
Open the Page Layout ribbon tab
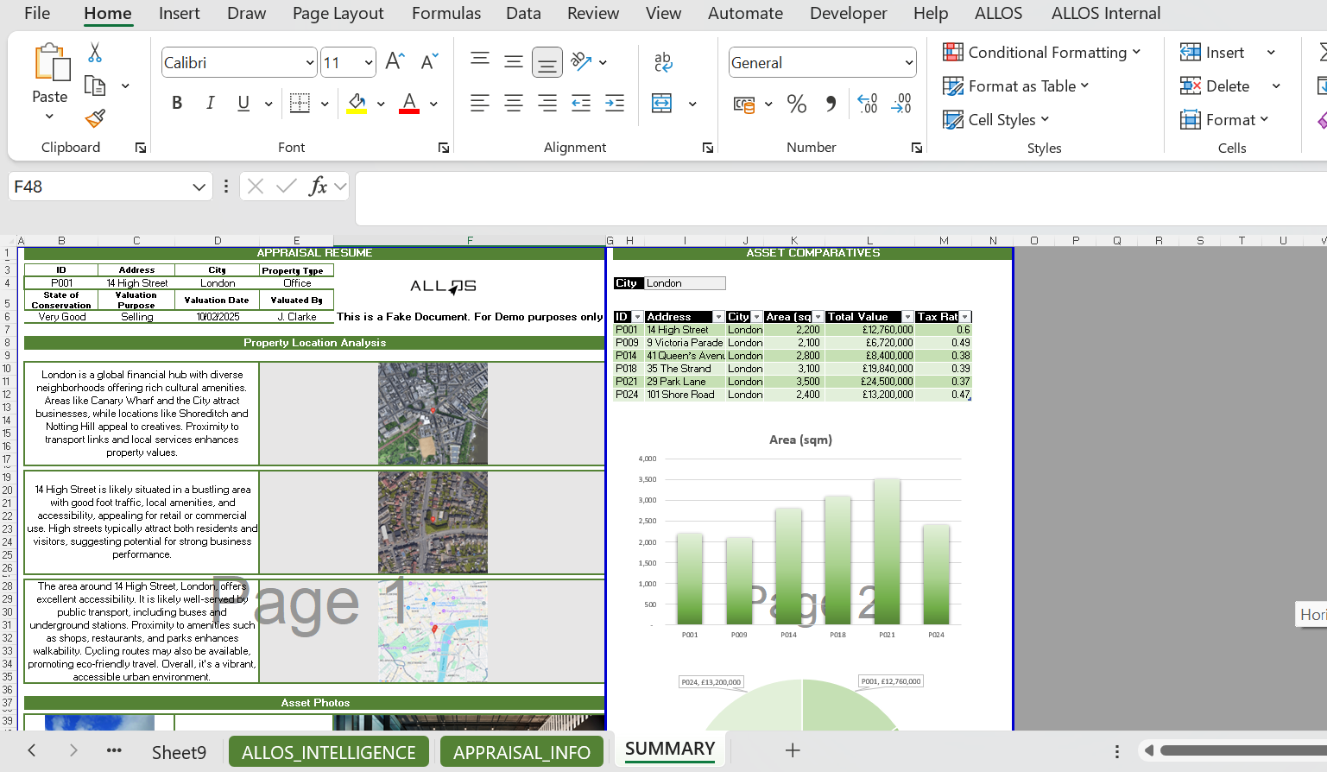point(338,14)
